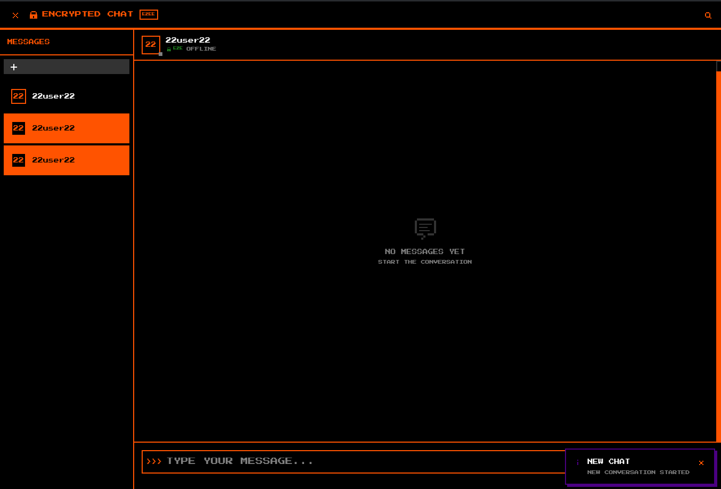Image resolution: width=721 pixels, height=489 pixels.
Task: Click the 22 avatar in the chat header
Action: point(151,45)
